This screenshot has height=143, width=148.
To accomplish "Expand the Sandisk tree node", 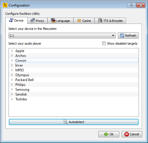I will pos(12,94).
